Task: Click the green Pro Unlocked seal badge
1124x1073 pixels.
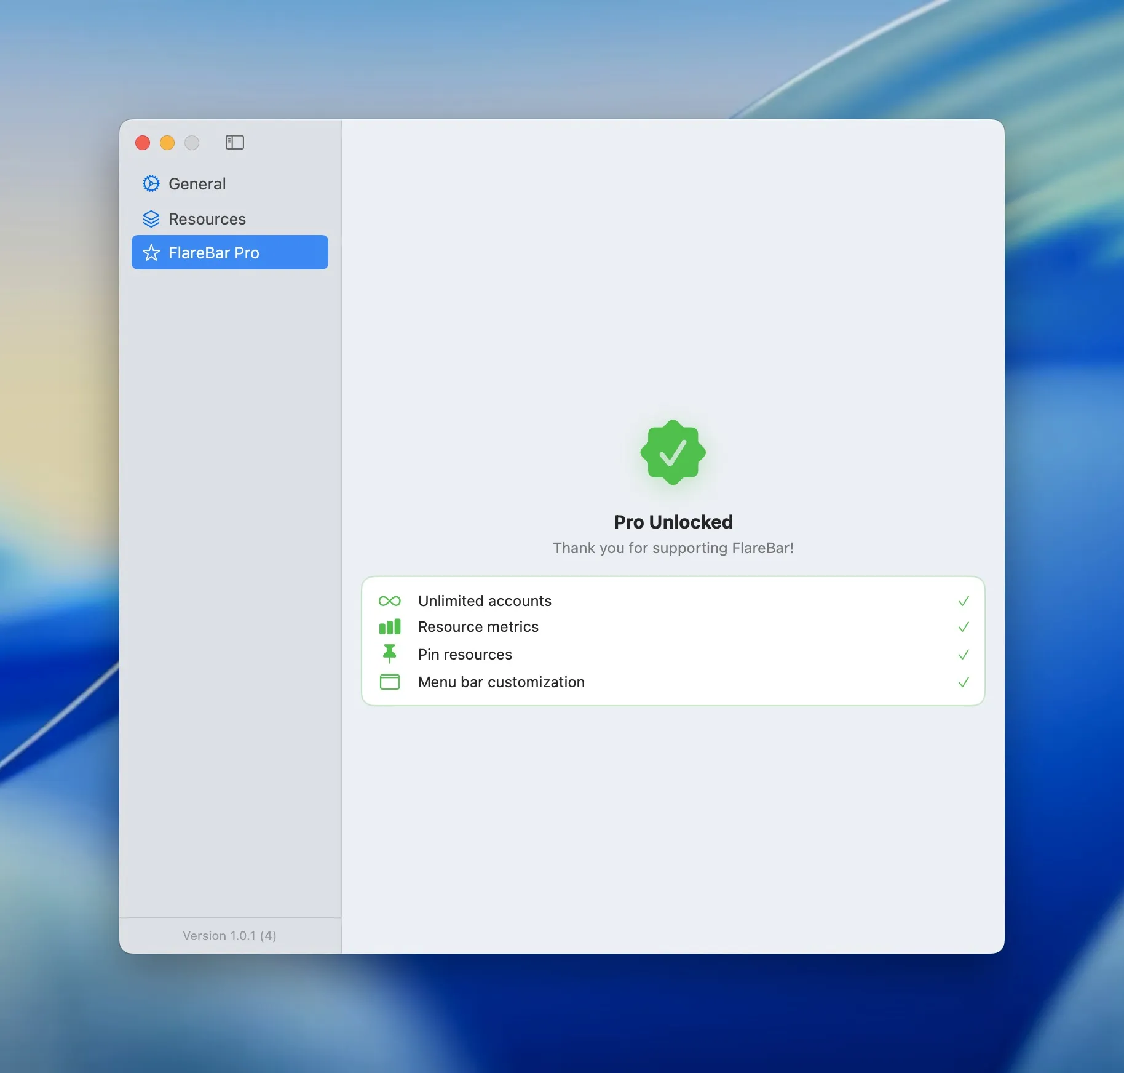Action: pos(673,453)
